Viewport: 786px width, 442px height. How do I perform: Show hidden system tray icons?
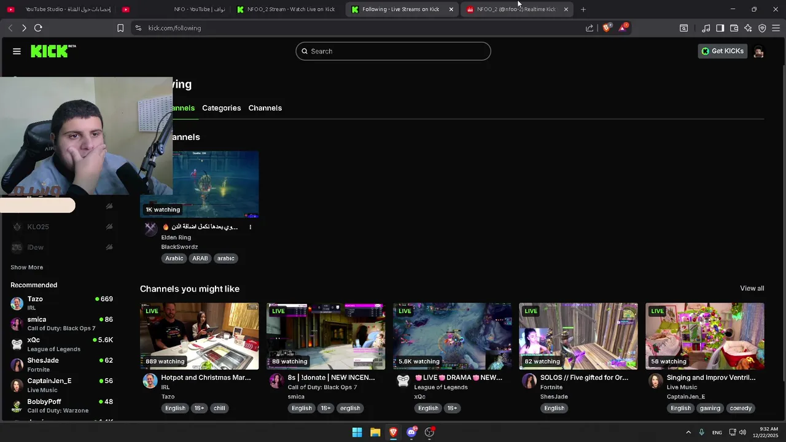688,432
